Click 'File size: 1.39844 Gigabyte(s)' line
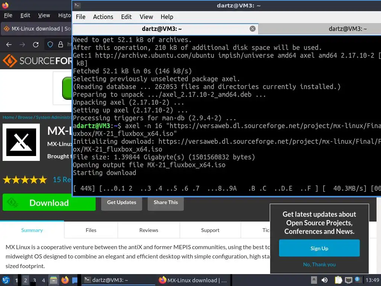Image resolution: width=381 pixels, height=286 pixels. tap(164, 157)
